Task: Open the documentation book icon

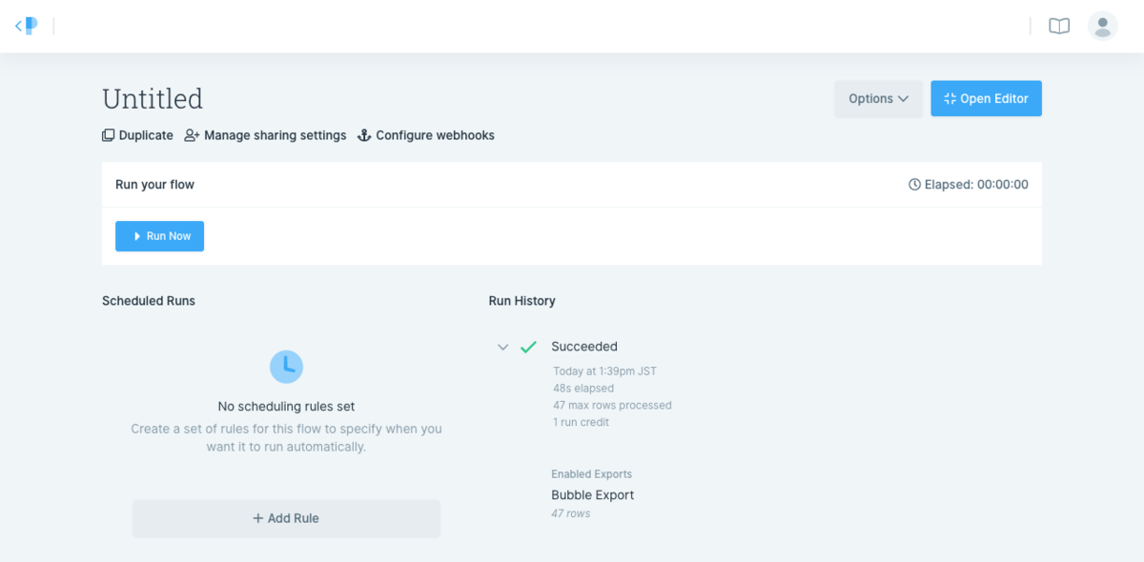Action: pyautogui.click(x=1059, y=26)
